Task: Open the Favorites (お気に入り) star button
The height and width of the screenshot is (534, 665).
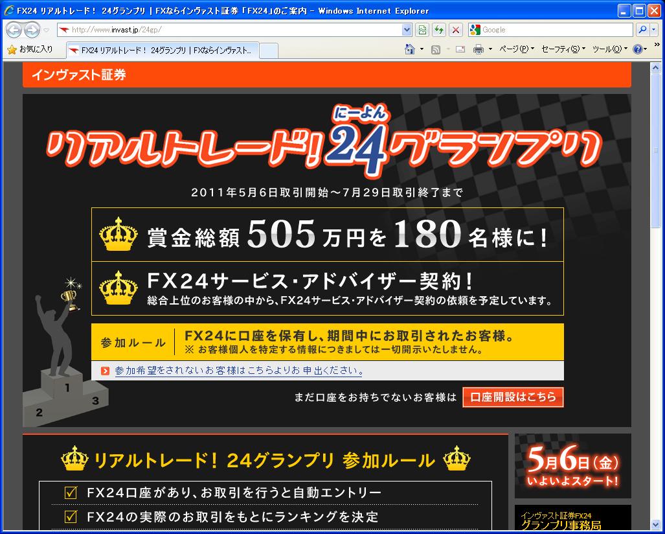Action: [x=30, y=49]
